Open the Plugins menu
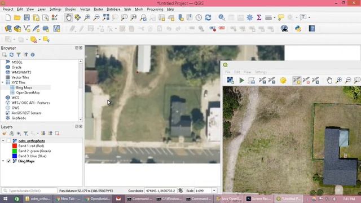Screen dimensions: 361x203 tap(71, 10)
